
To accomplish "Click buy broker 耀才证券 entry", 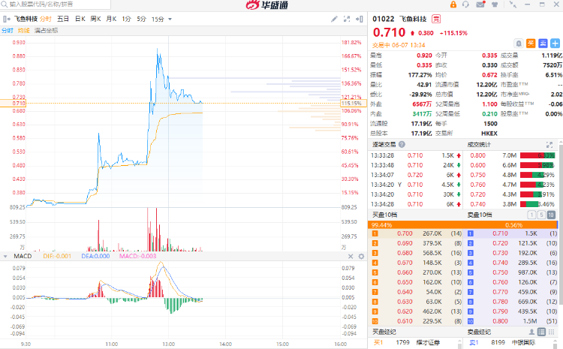I will coord(428,342).
